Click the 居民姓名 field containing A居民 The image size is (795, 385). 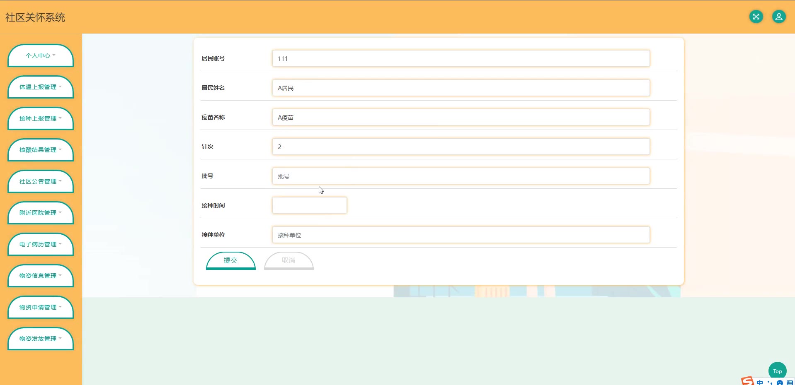pyautogui.click(x=461, y=88)
